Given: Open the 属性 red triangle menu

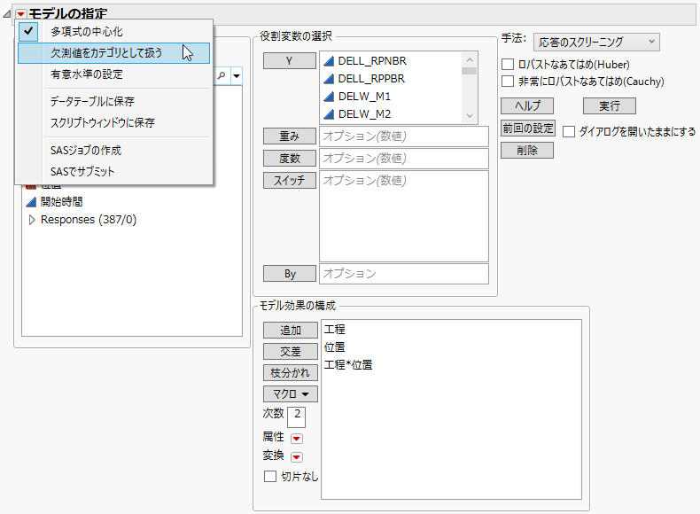Looking at the screenshot, I should click(x=297, y=439).
